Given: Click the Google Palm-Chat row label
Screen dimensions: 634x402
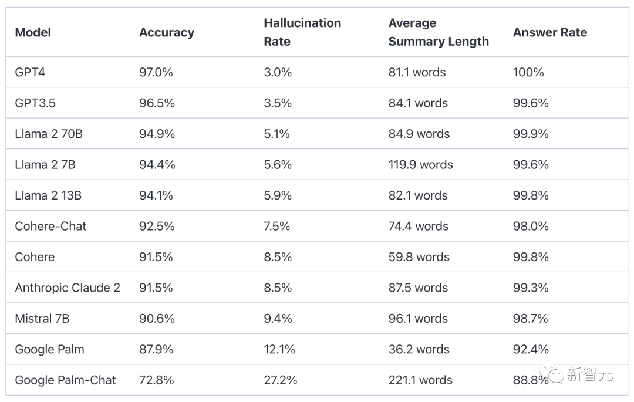Looking at the screenshot, I should 66,380.
